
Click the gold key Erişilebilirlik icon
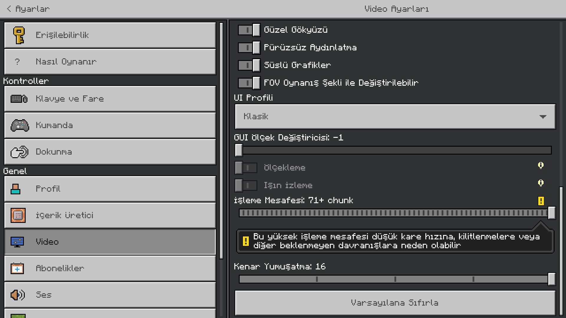(x=19, y=35)
